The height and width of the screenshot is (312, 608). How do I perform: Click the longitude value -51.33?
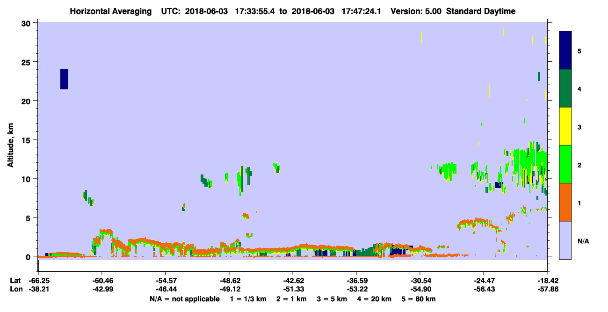293,290
